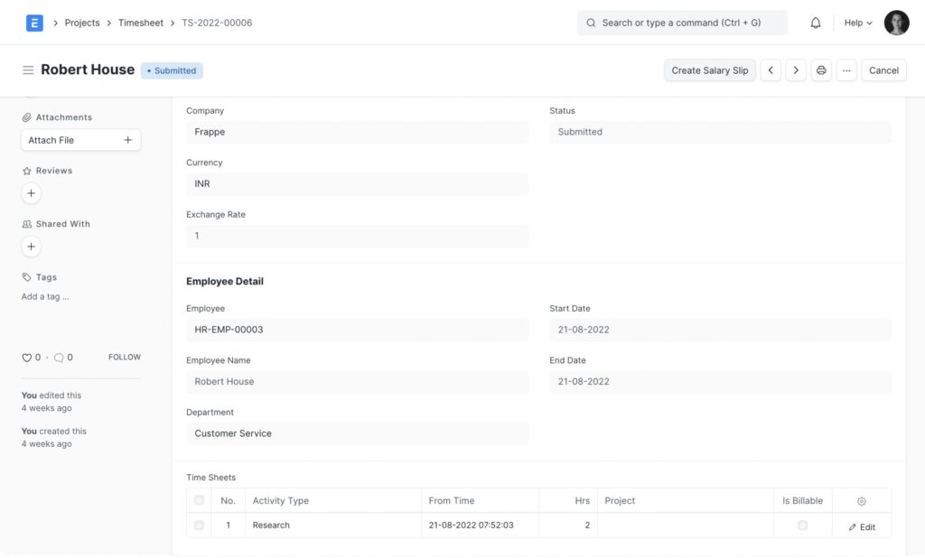Click the ERPNext home logo icon

tap(34, 23)
